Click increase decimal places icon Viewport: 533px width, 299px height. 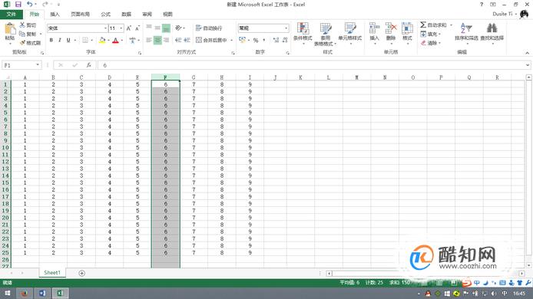tap(276, 40)
